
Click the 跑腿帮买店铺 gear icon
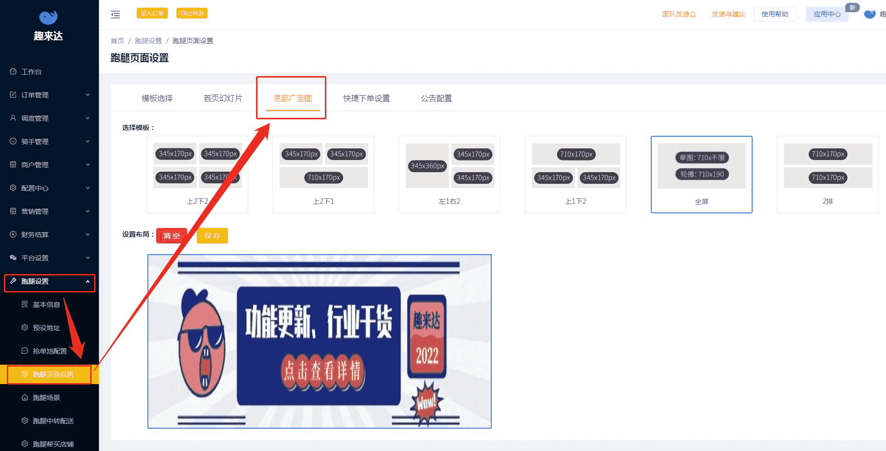coord(25,444)
